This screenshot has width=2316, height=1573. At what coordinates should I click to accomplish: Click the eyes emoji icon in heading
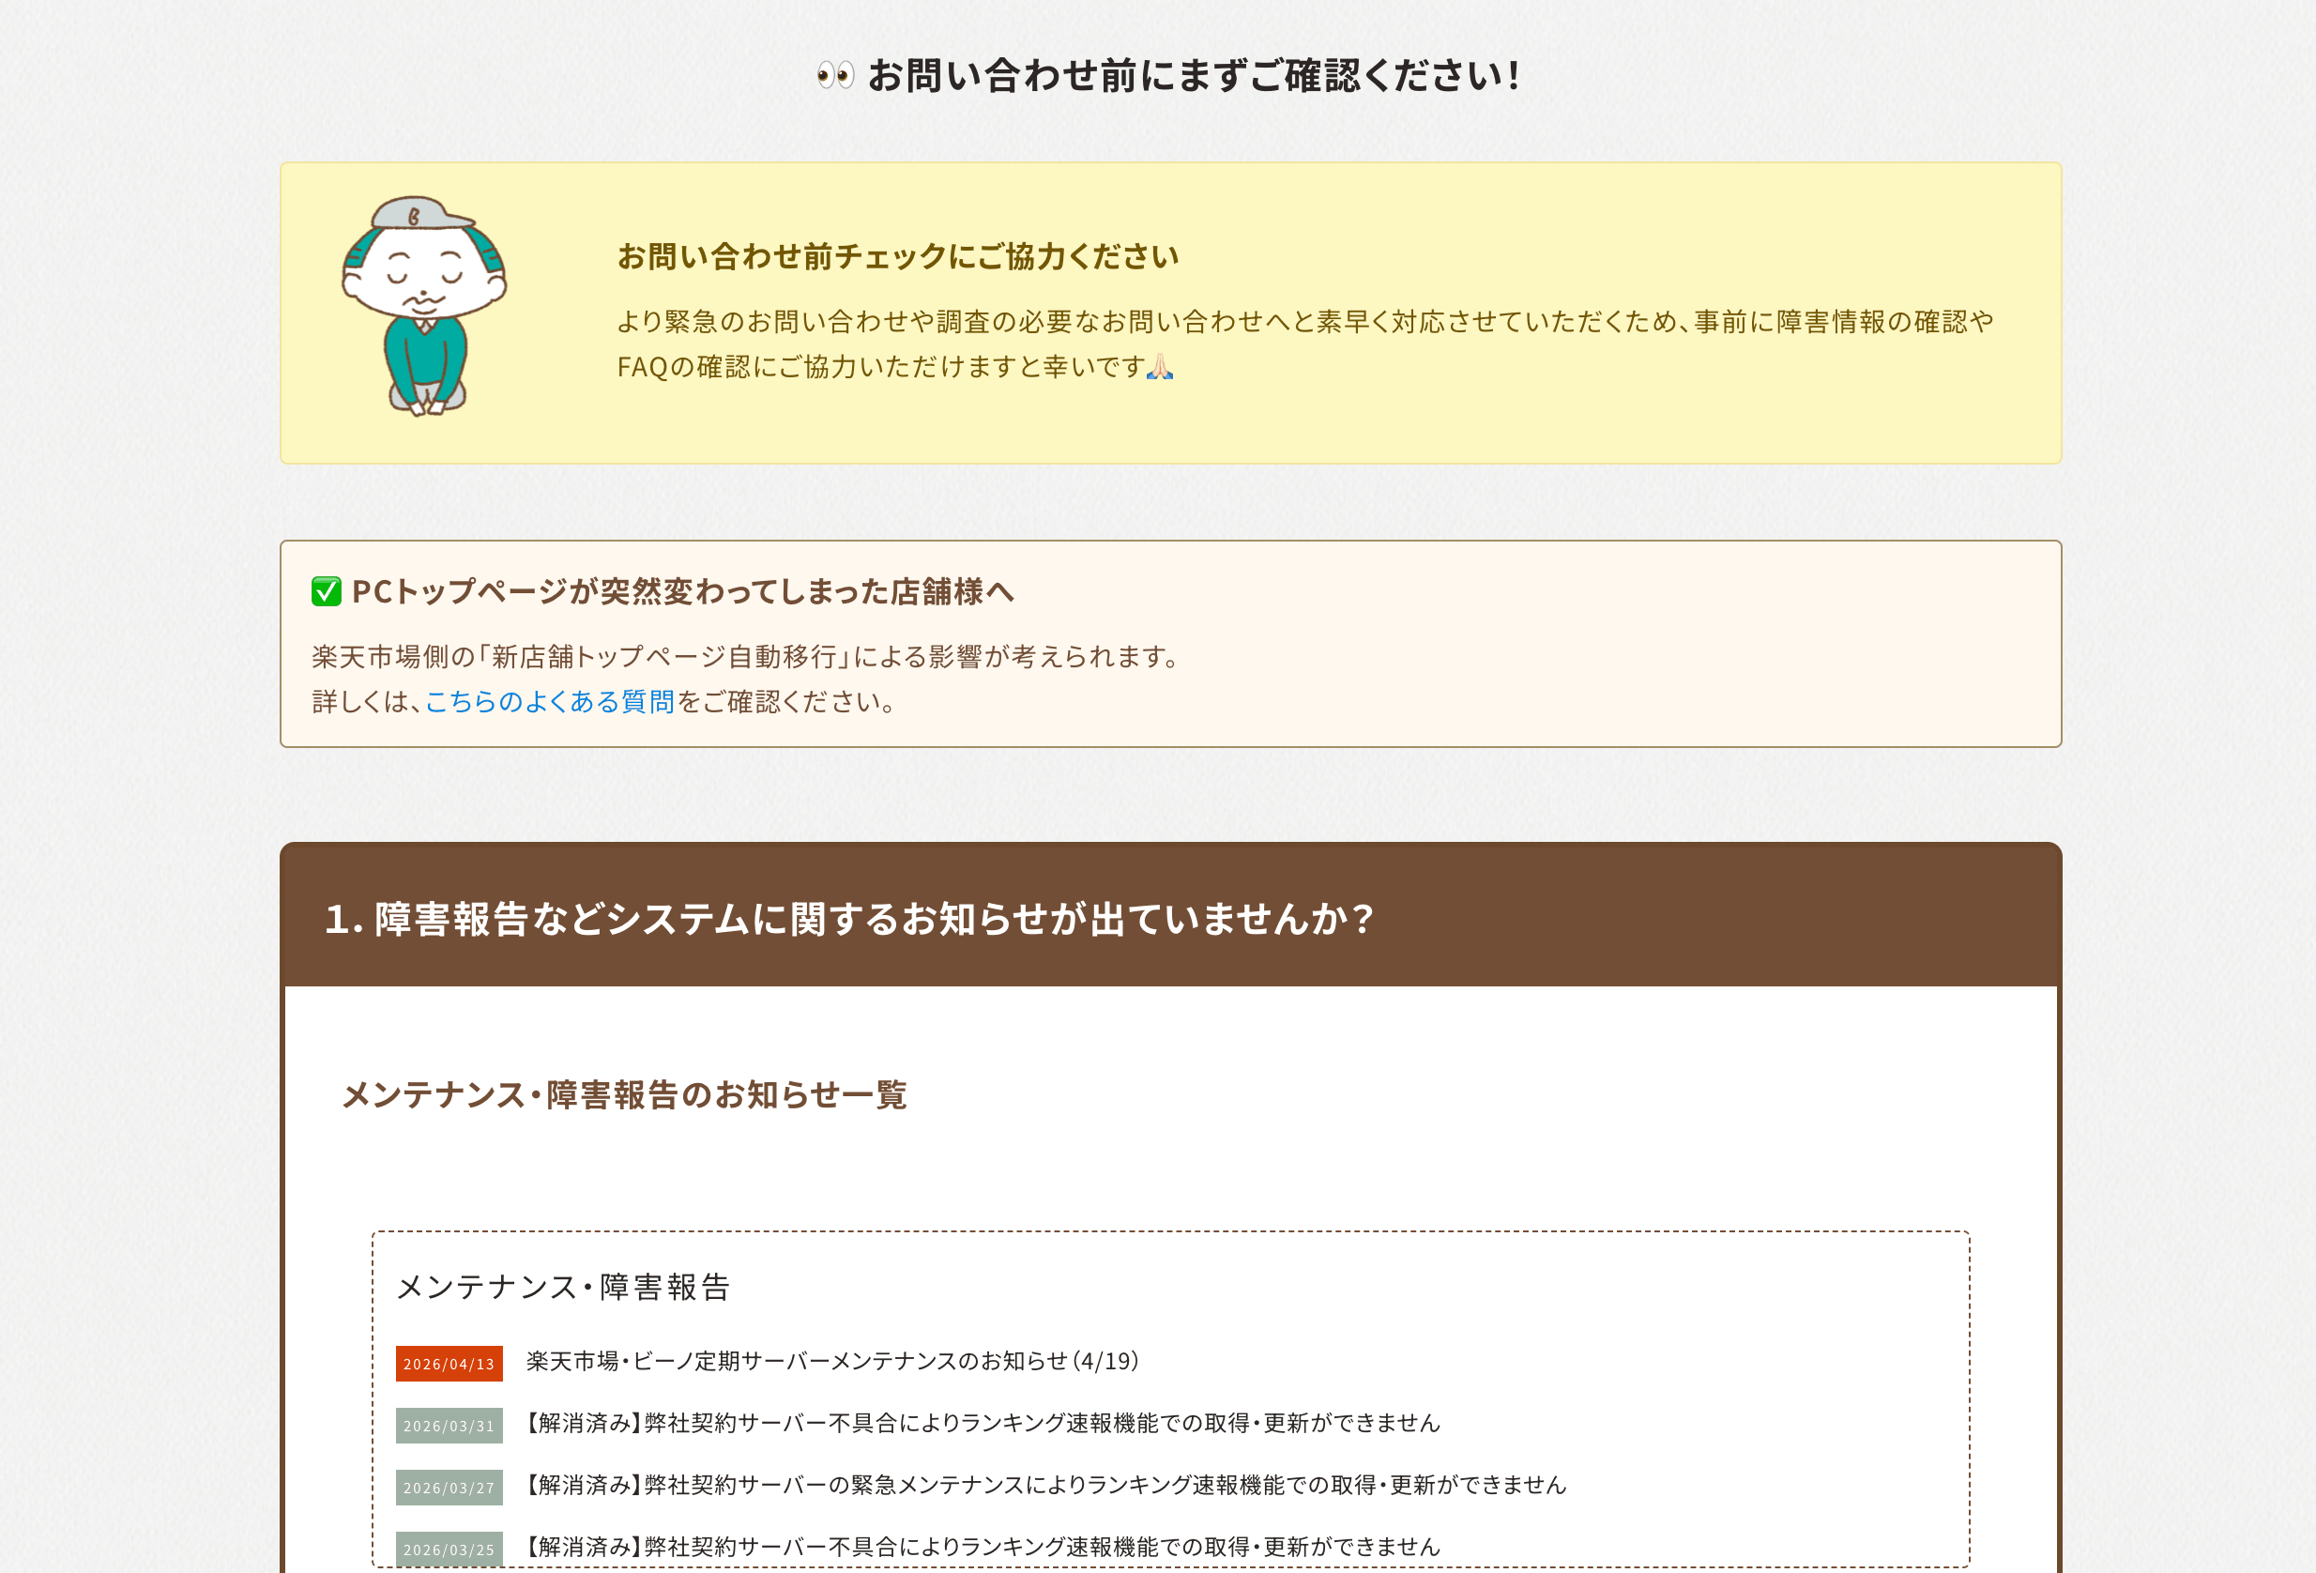coord(835,75)
